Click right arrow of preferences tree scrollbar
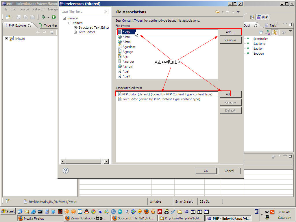Image resolution: width=296 pixels, height=222 pixels. [x=106, y=161]
